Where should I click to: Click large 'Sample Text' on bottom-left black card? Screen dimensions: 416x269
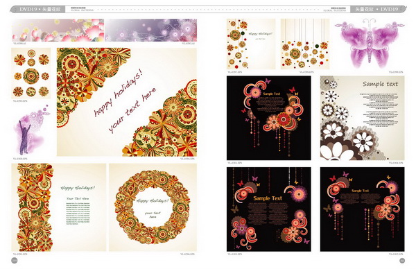tap(268, 198)
